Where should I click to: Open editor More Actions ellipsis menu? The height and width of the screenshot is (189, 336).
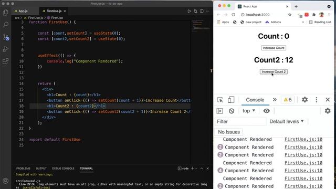pos(208,11)
